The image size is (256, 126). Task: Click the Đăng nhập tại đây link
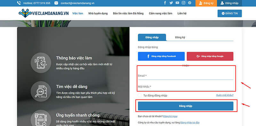tap(190, 122)
